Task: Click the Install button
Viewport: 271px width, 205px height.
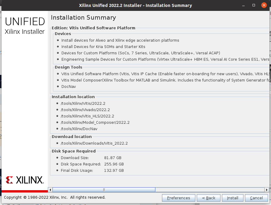Action: pos(233,198)
